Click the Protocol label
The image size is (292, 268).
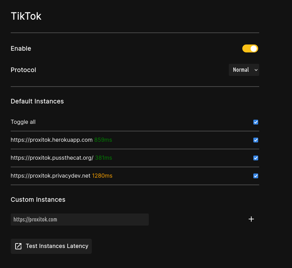pyautogui.click(x=23, y=70)
